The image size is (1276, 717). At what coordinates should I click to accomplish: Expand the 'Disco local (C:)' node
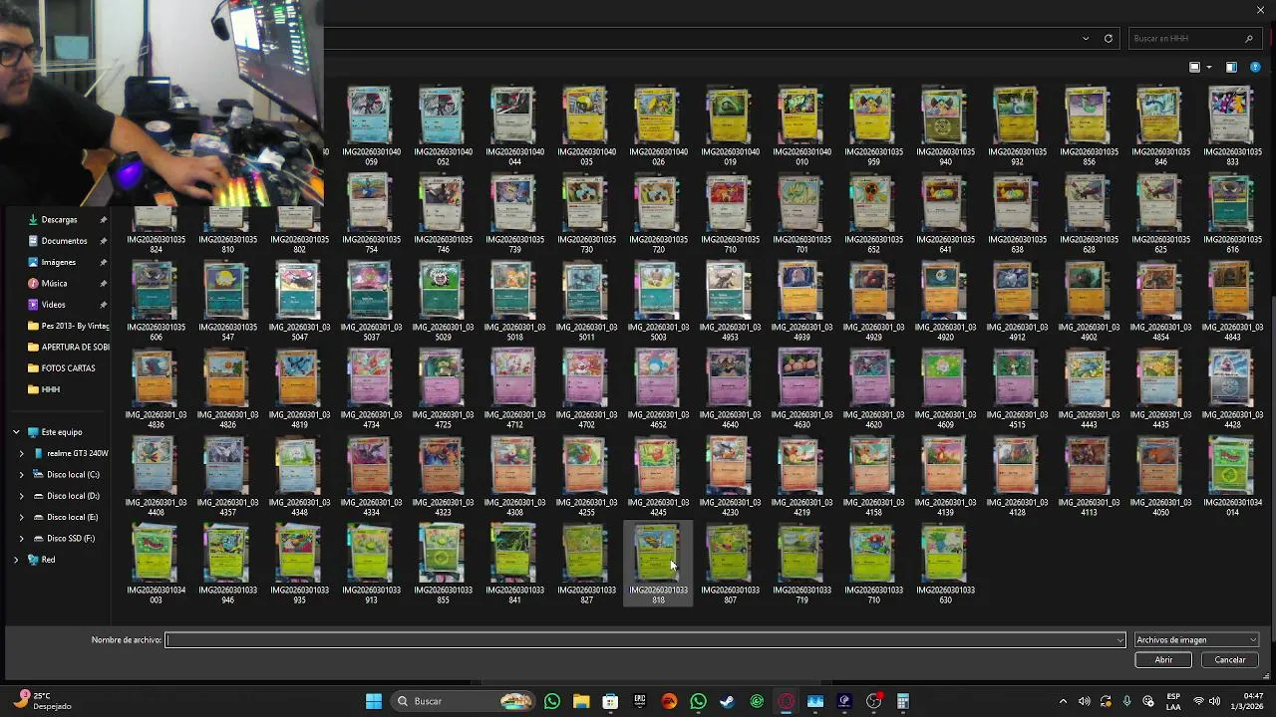point(22,475)
